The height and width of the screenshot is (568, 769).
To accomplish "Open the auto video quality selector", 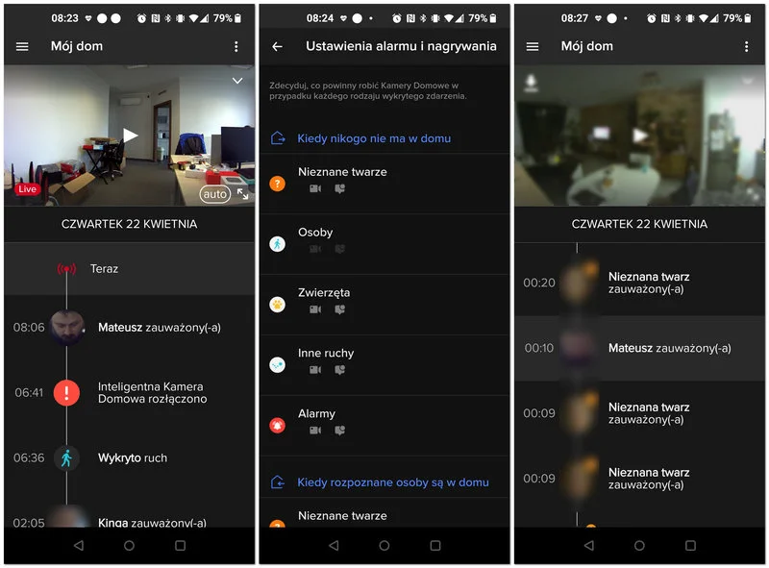I will [214, 194].
